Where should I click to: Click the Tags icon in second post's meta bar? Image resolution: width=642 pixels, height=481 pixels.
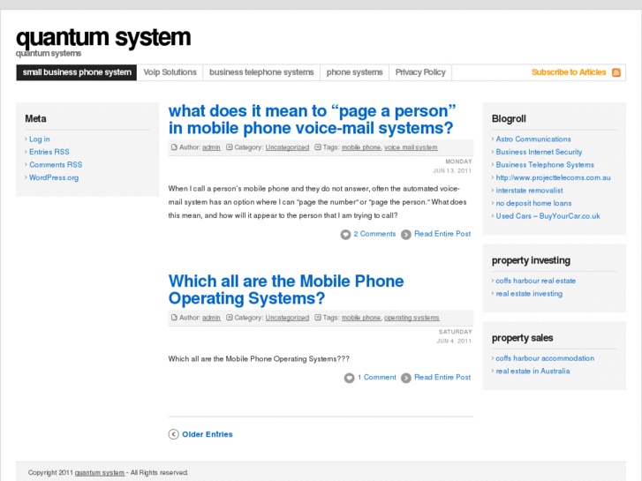[x=318, y=317]
